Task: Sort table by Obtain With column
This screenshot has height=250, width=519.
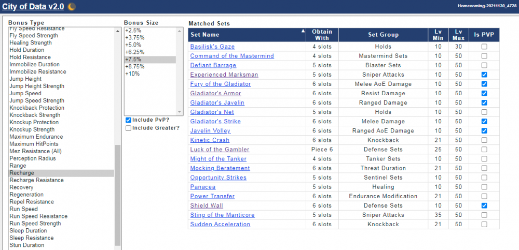Action: coord(321,34)
